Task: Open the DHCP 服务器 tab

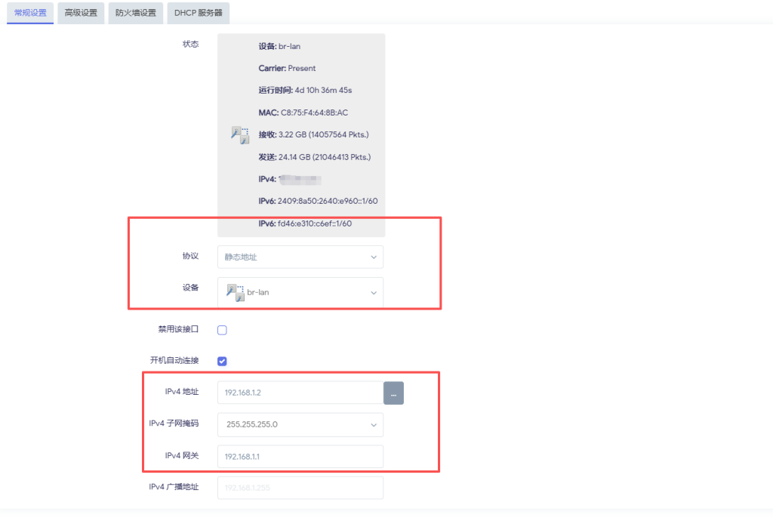Action: pos(198,13)
